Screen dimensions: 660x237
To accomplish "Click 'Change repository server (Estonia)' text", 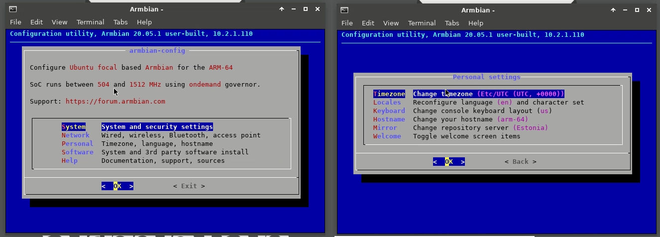I will pos(481,127).
